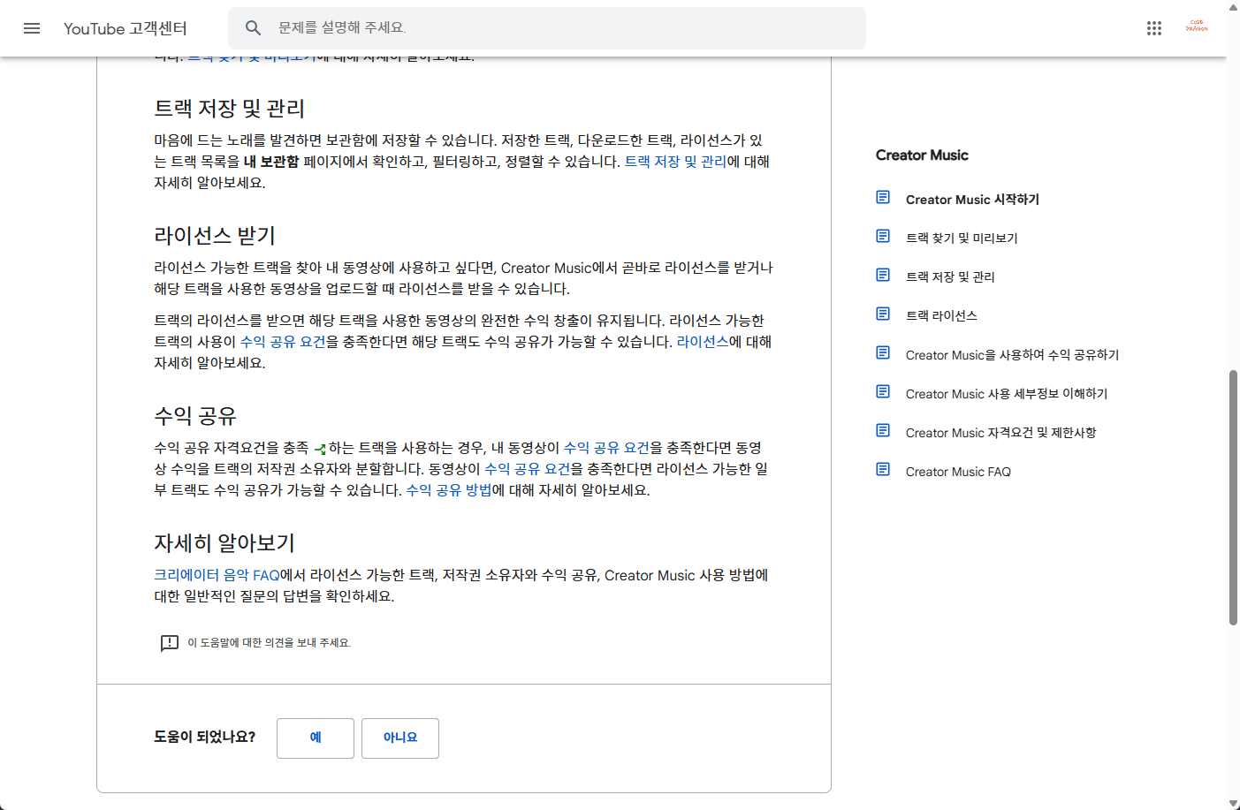
Task: Click article icon beside 트랙 라이선스
Action: [883, 314]
